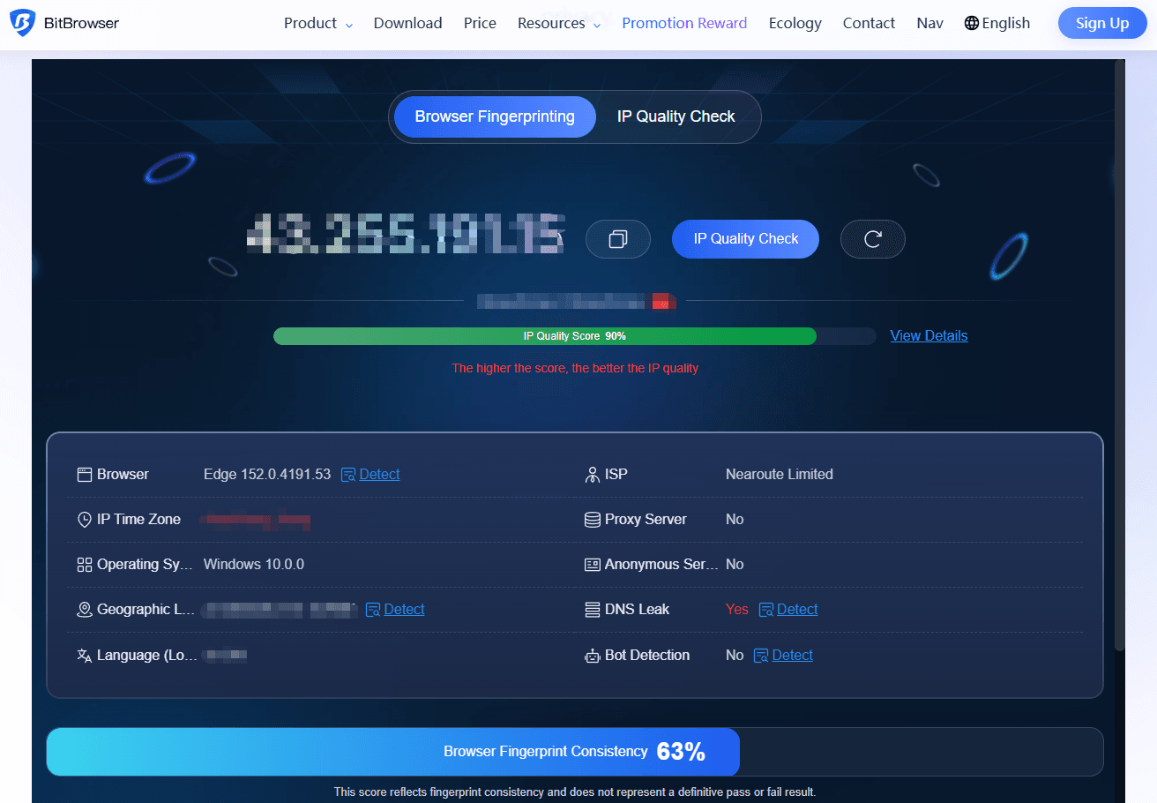
Task: Click Detect link in Browser row
Action: pyautogui.click(x=379, y=475)
